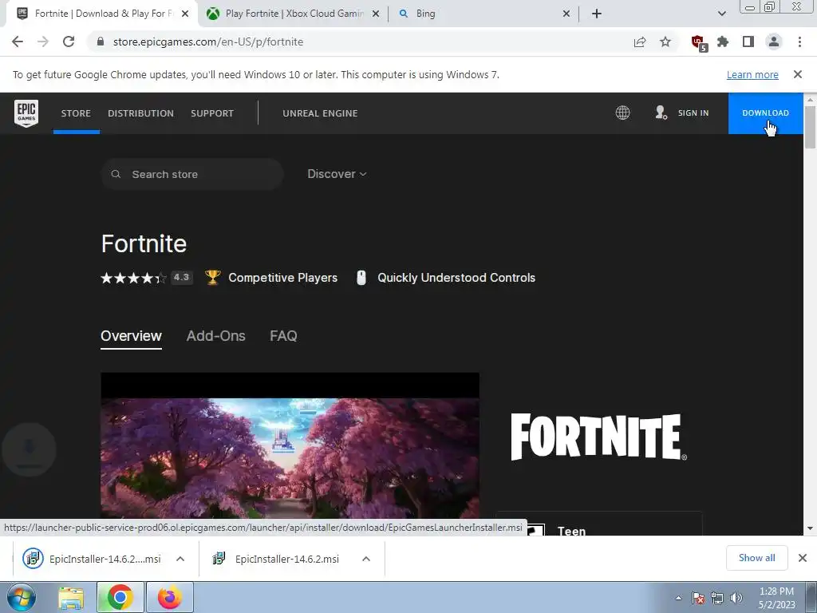Open the Add-Ons tab
This screenshot has height=613, width=817.
pyautogui.click(x=215, y=336)
